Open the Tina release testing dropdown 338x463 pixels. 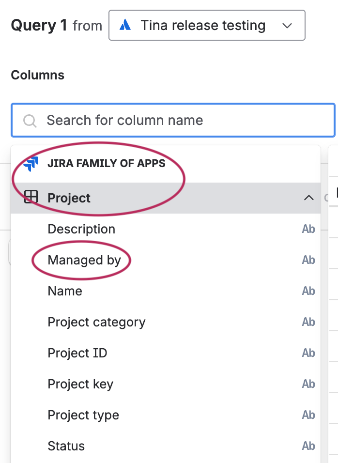click(203, 25)
